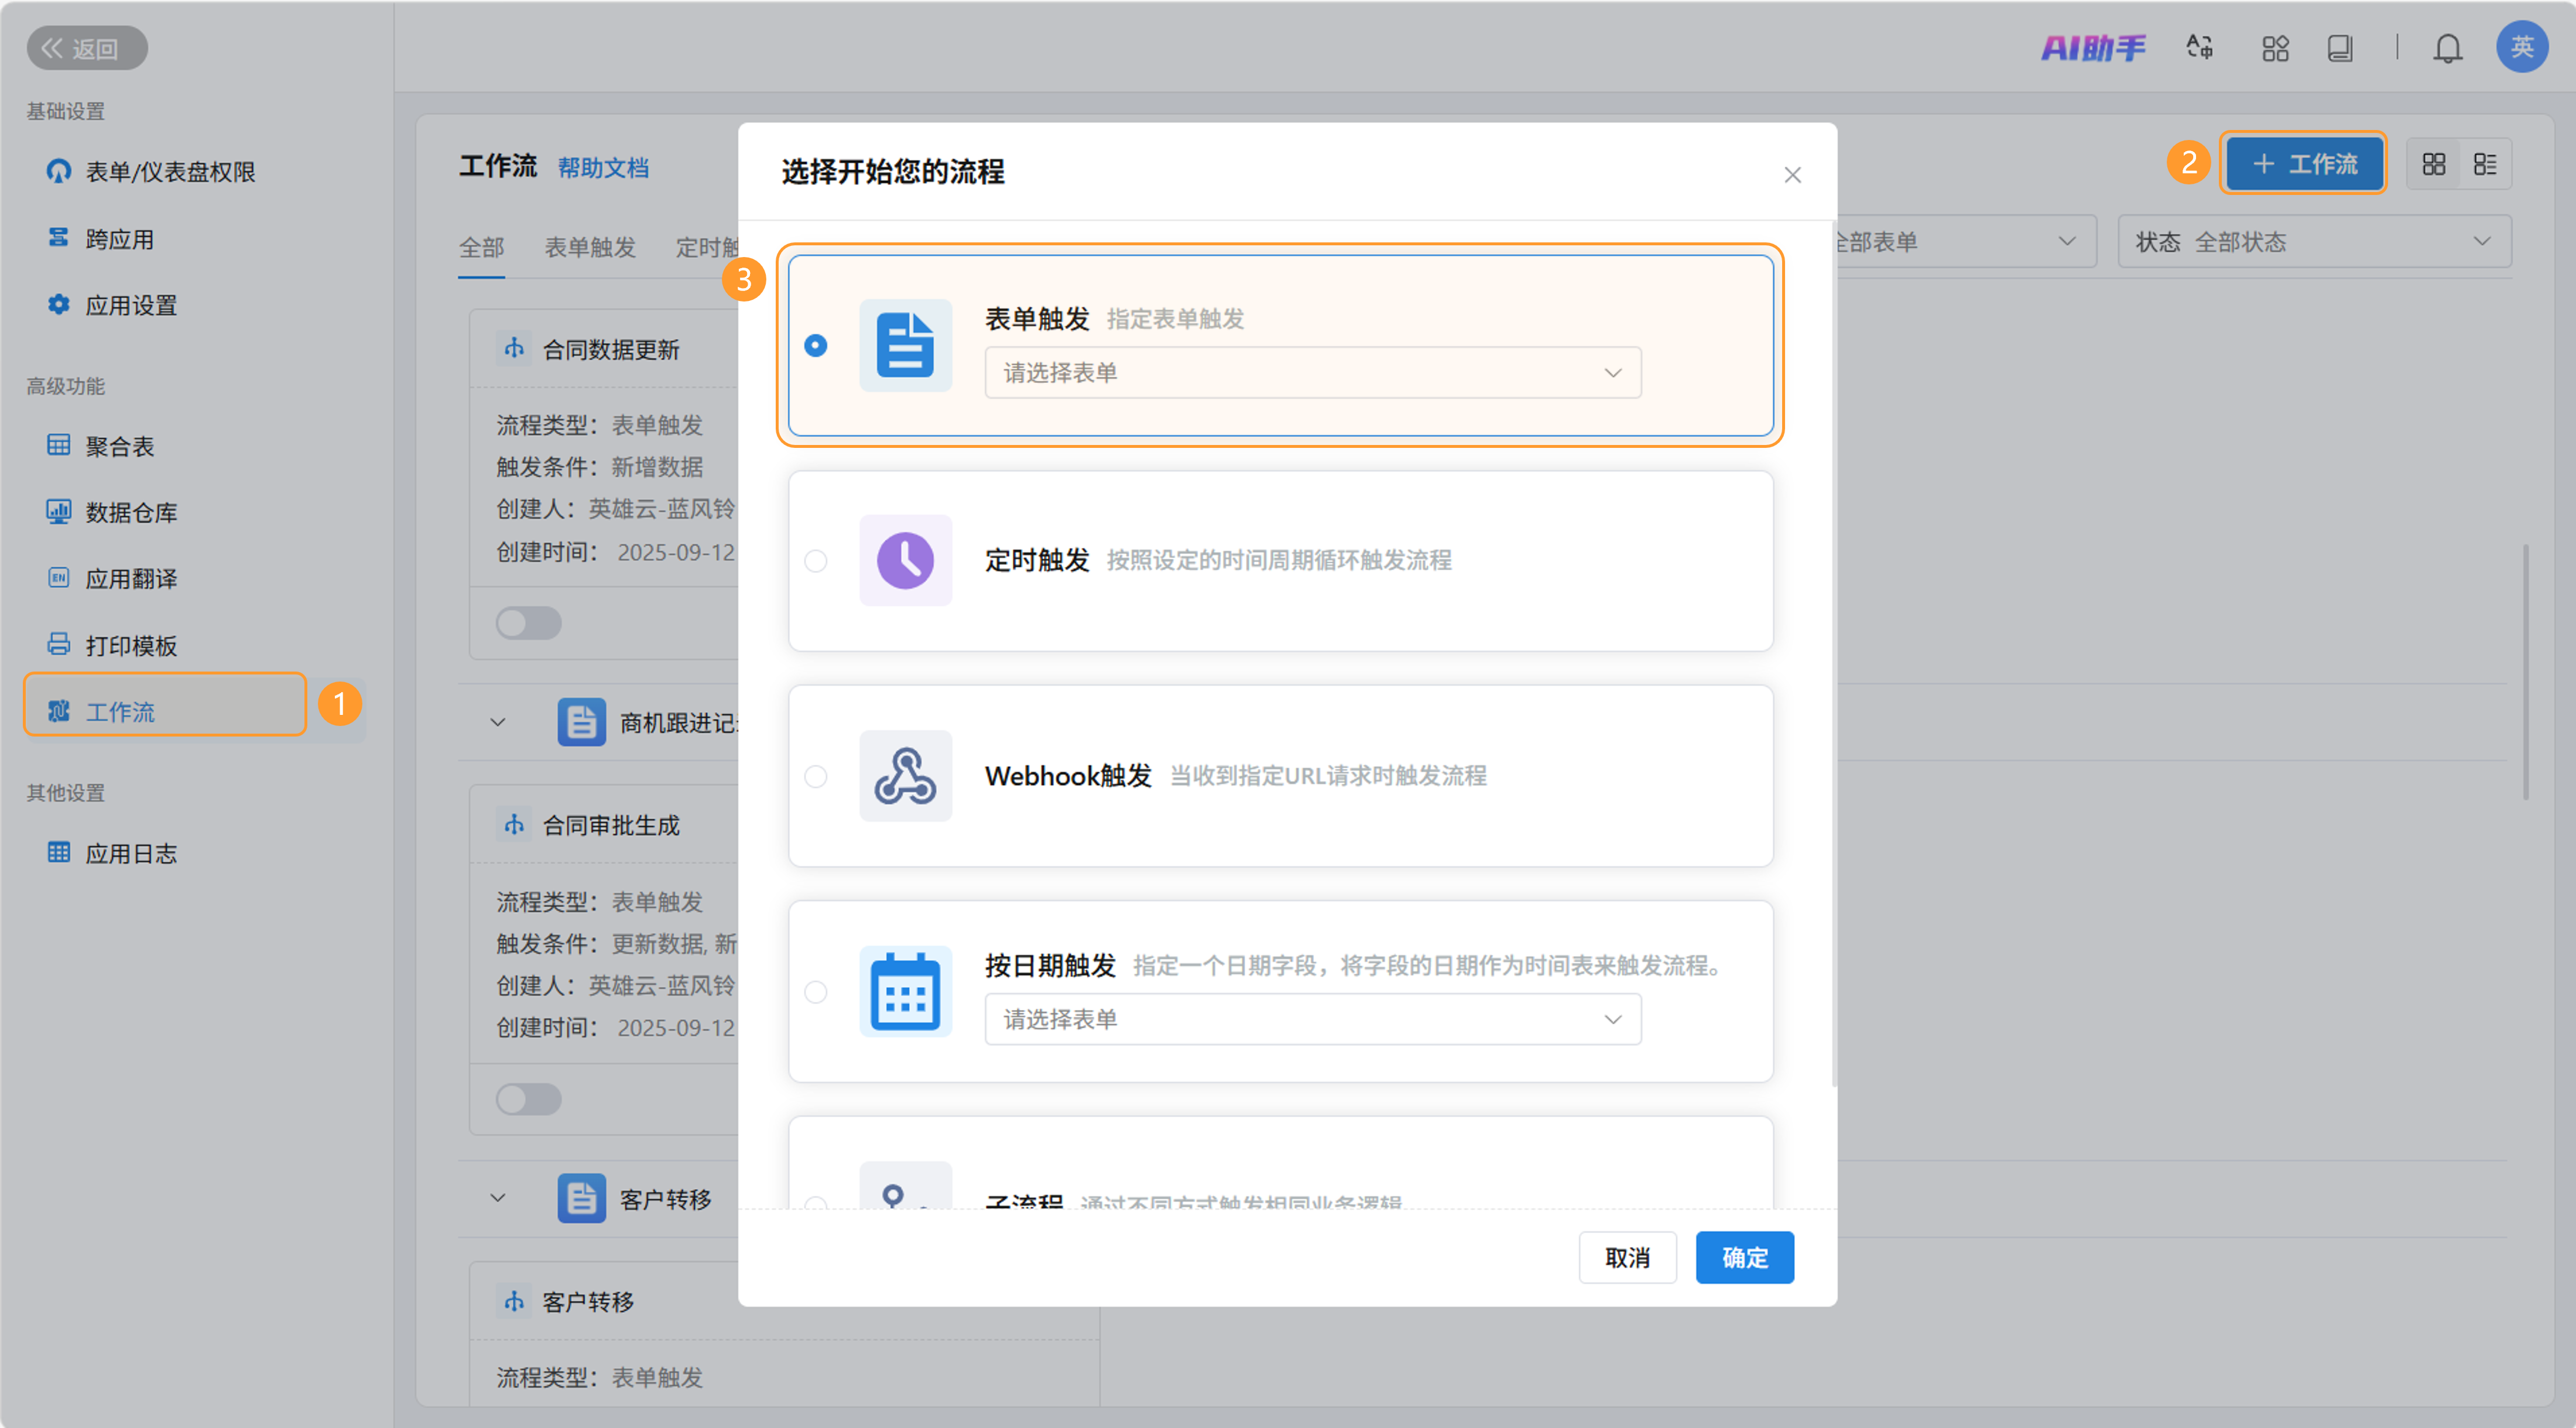Switch to card grid view
This screenshot has width=2576, height=1428.
[x=2433, y=164]
